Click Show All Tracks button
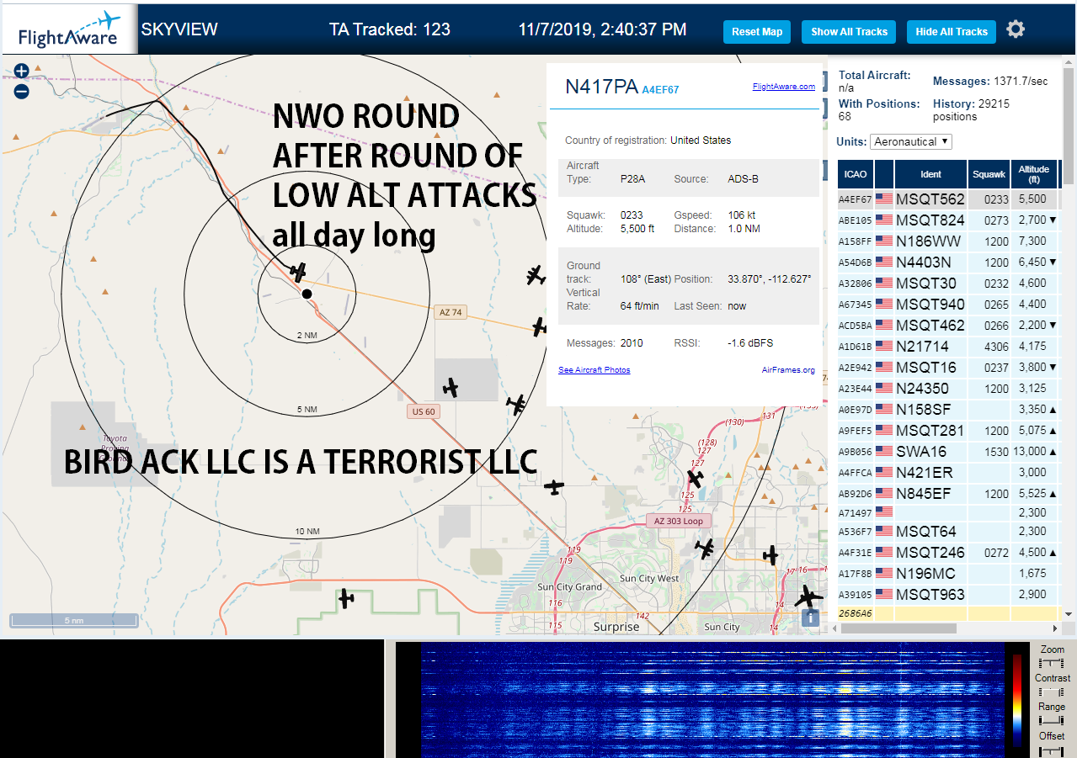This screenshot has height=758, width=1077. pos(849,32)
